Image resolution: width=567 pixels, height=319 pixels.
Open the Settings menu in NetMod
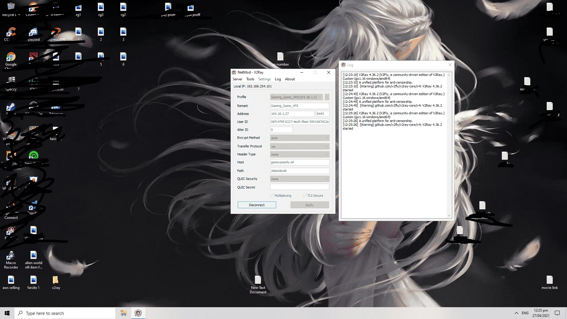(264, 79)
